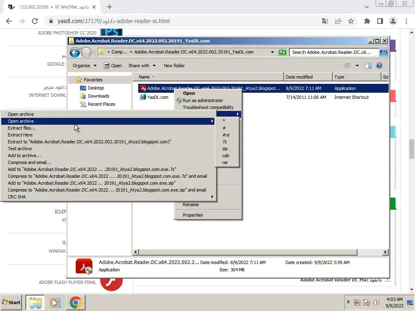Open recent locations dropdown beside forward arrow
The height and width of the screenshot is (311, 415).
[x=94, y=52]
